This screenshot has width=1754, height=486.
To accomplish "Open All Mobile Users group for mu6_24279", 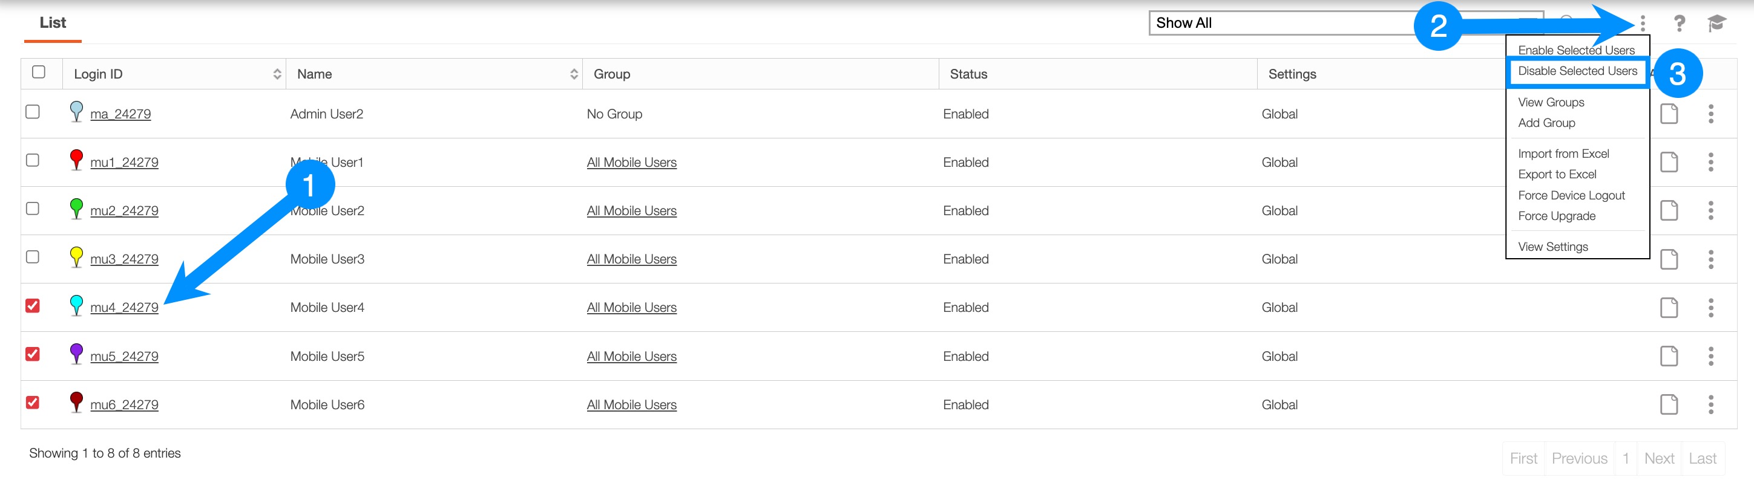I will click(x=631, y=405).
